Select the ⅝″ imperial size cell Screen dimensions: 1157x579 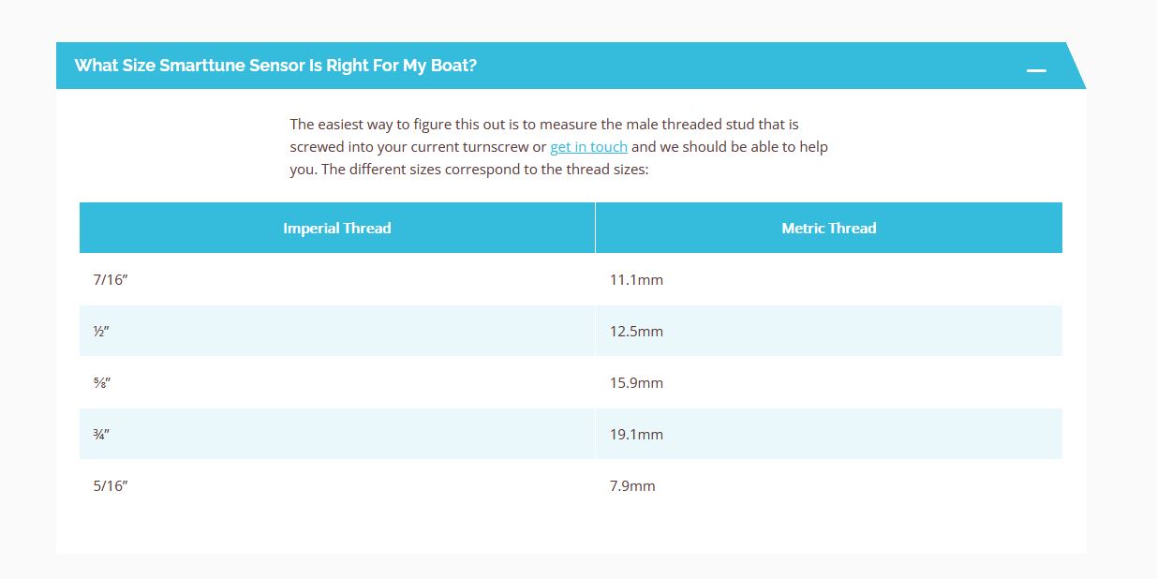[102, 383]
